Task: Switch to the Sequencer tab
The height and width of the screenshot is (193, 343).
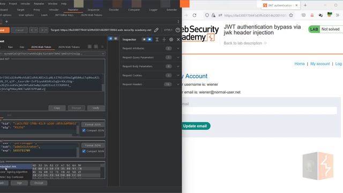Action: point(94,10)
